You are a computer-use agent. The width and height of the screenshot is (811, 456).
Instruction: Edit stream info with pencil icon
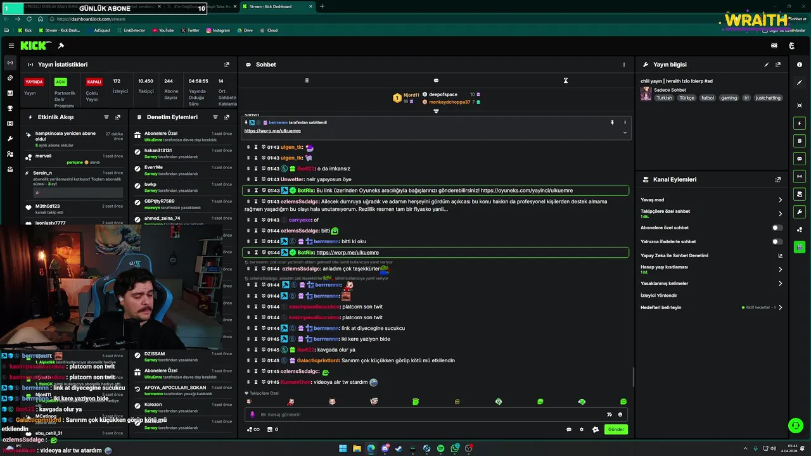click(x=767, y=65)
